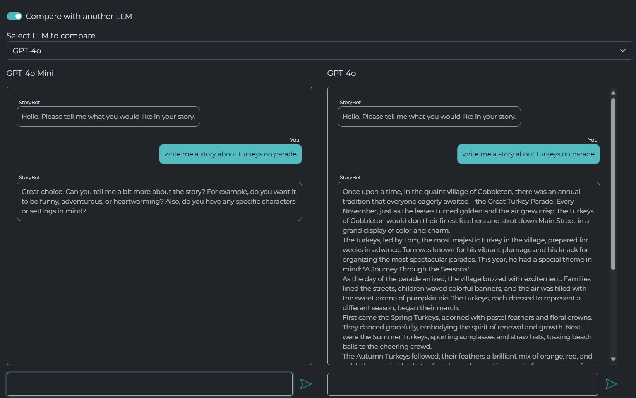636x398 pixels.
Task: Click the 'Compare with another LLM' label text
Action: coord(79,16)
